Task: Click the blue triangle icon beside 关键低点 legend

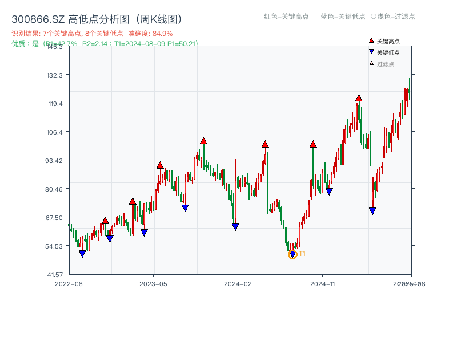Action: pos(371,52)
